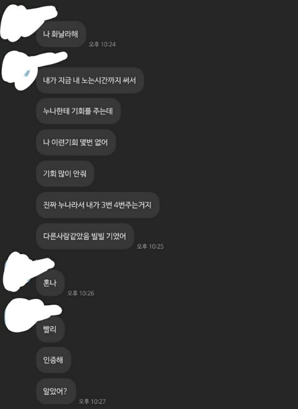298x409 pixels.
Task: Select the '나 화날라해' message bubble
Action: [61, 34]
